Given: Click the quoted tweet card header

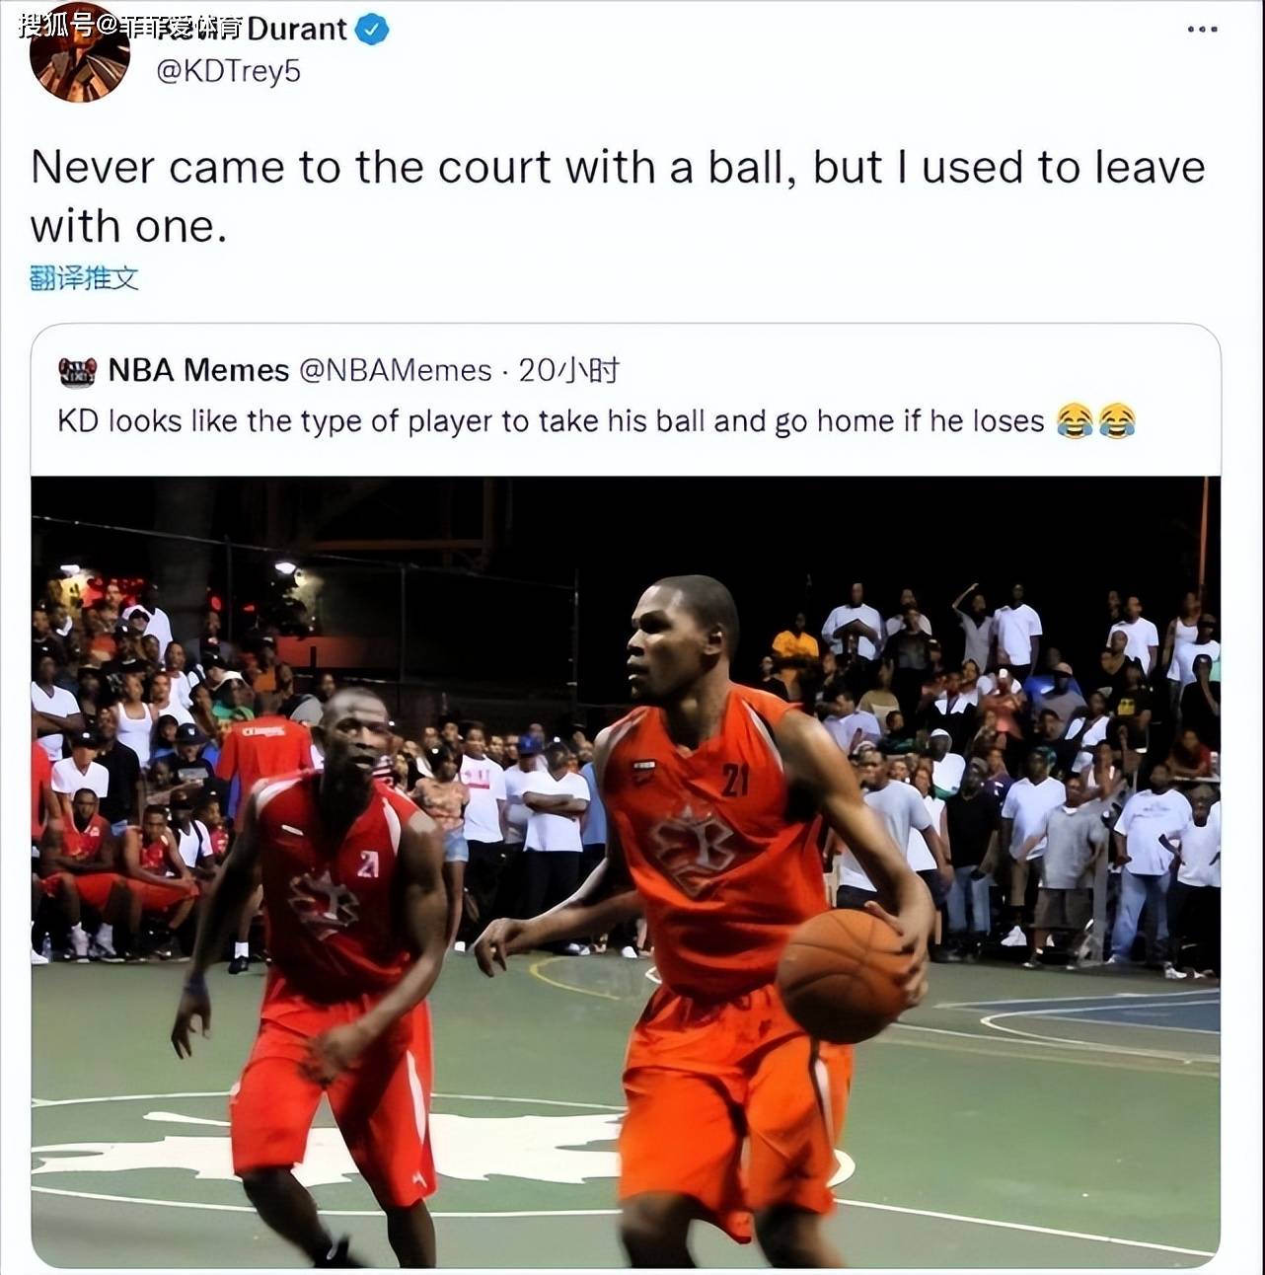Looking at the screenshot, I should (x=338, y=370).
